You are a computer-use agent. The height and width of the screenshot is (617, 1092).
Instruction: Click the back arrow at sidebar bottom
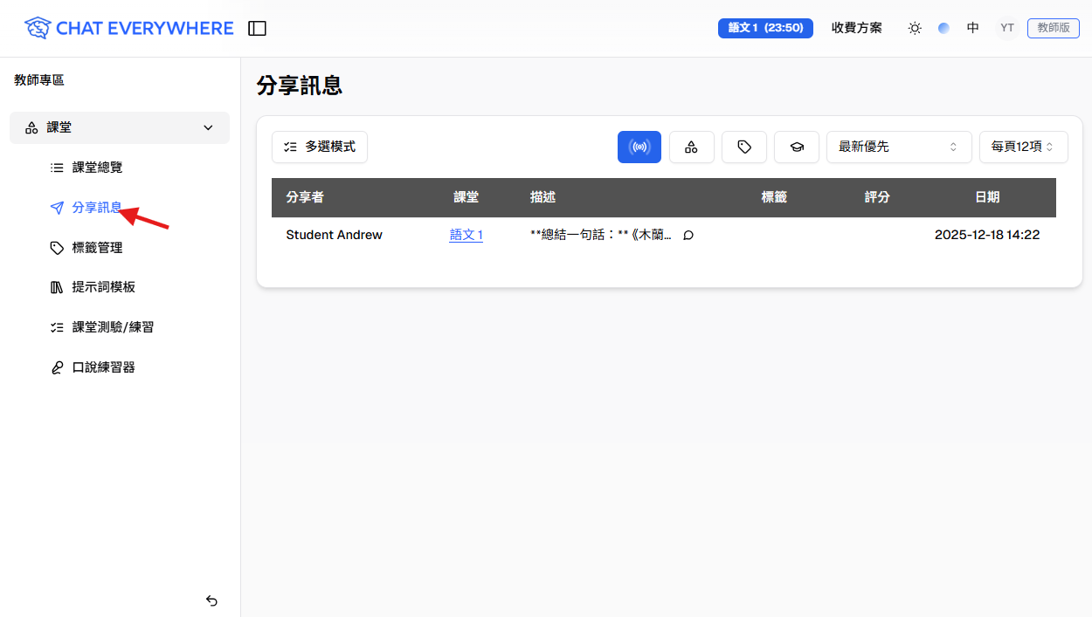(x=211, y=600)
